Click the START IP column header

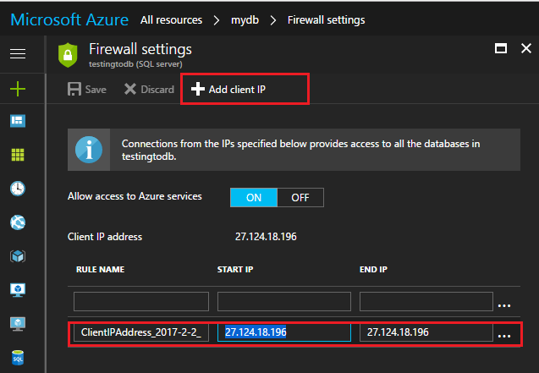pos(235,270)
